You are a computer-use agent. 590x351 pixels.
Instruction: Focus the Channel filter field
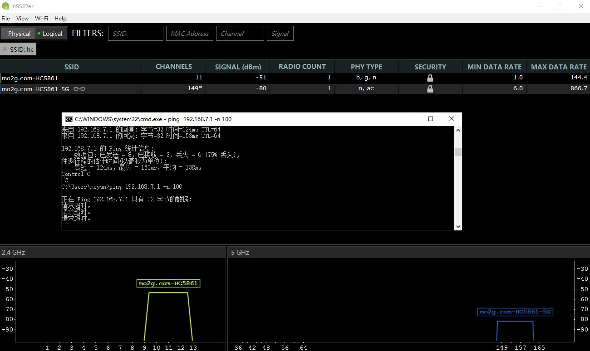point(240,34)
